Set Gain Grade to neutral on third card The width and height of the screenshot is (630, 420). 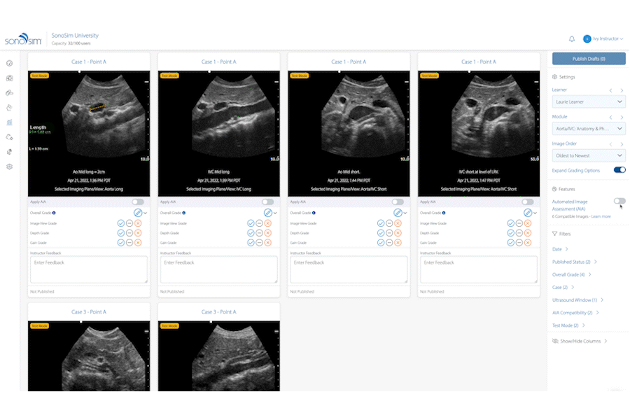(x=389, y=242)
